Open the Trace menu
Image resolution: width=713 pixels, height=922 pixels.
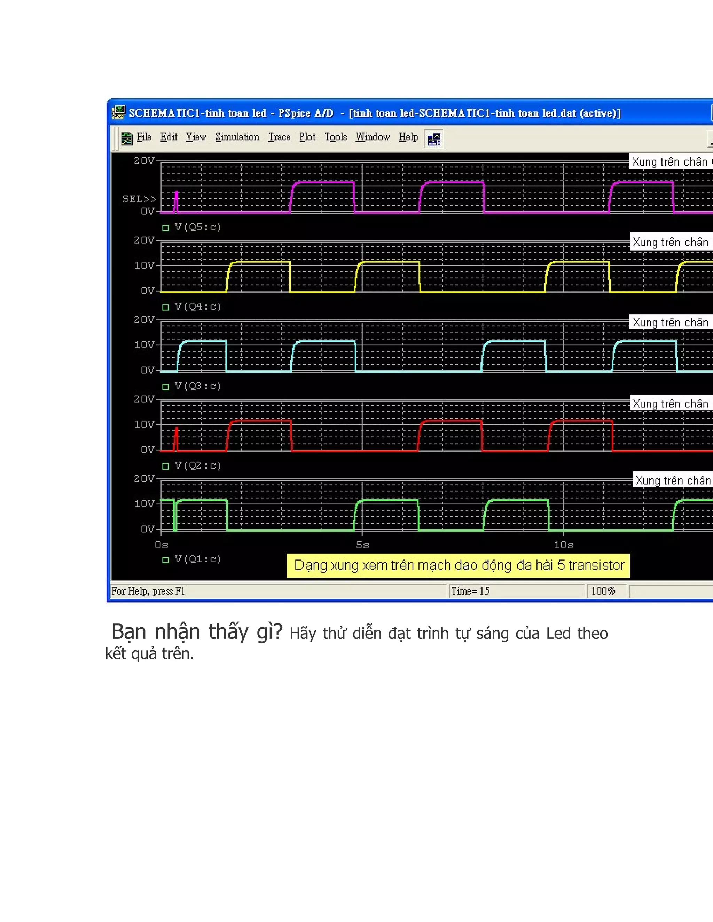(279, 137)
